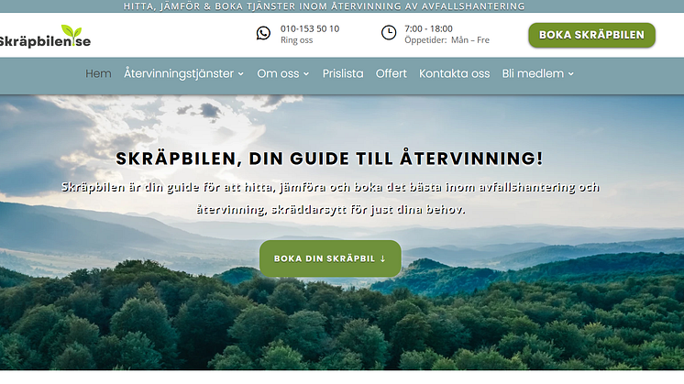Image resolution: width=684 pixels, height=384 pixels.
Task: Call phone number 010-153 50 10
Action: [x=310, y=28]
